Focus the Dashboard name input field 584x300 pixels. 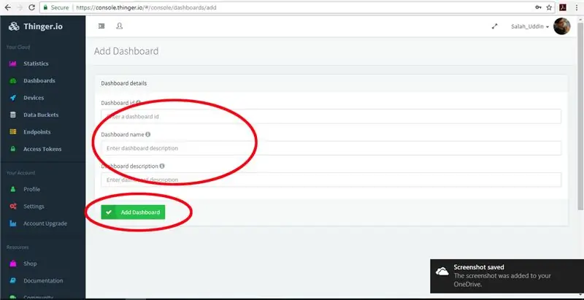[331, 148]
